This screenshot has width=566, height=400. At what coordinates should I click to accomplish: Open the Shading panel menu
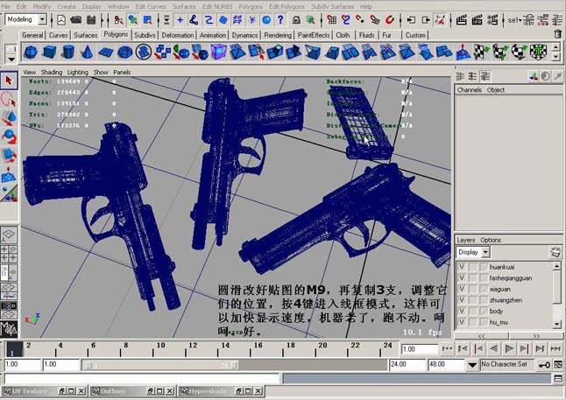[52, 72]
